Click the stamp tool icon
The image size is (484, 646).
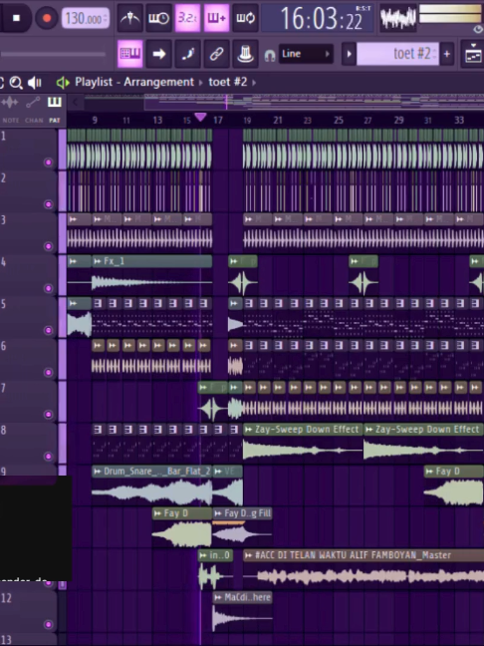(x=245, y=54)
